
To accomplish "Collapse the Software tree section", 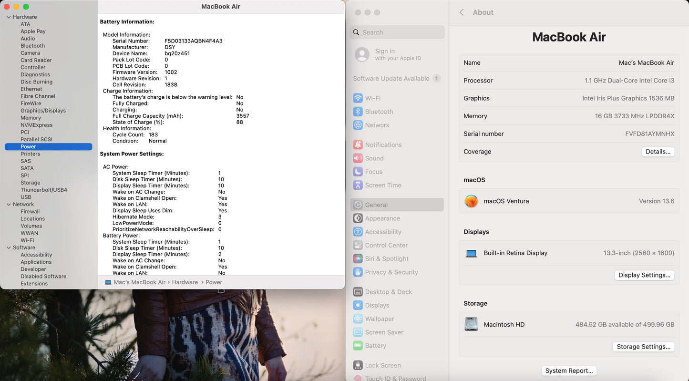I will [9, 248].
